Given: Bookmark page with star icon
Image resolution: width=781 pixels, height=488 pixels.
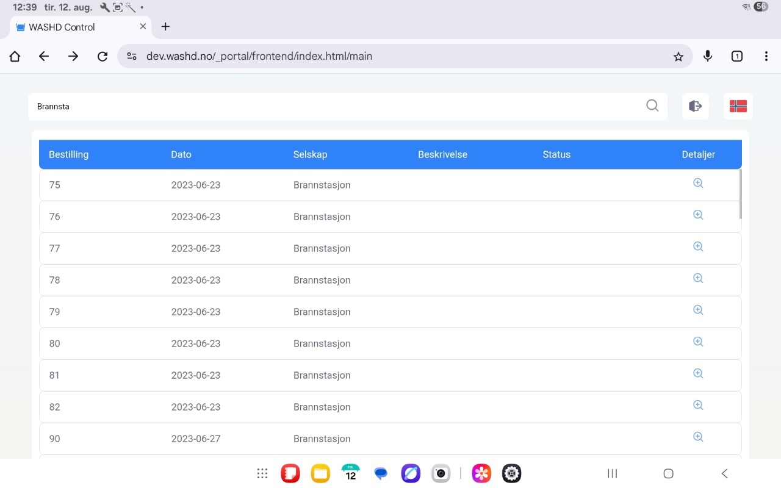Looking at the screenshot, I should click(678, 57).
